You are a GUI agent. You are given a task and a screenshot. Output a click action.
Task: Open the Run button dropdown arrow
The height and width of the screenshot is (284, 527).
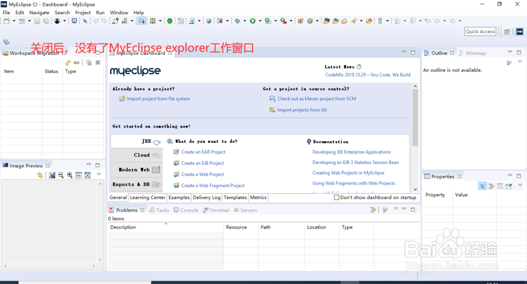pos(260,21)
